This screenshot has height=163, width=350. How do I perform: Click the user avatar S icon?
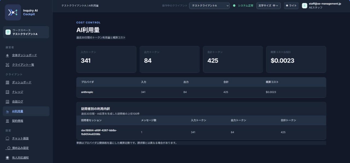pos(304,6)
